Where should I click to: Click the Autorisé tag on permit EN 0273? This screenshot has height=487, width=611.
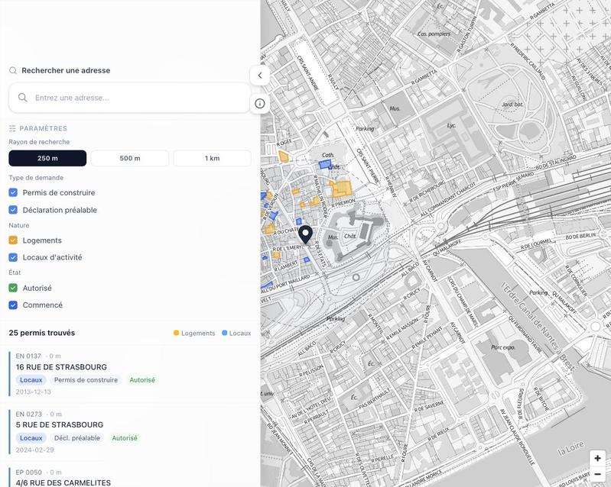(x=125, y=438)
